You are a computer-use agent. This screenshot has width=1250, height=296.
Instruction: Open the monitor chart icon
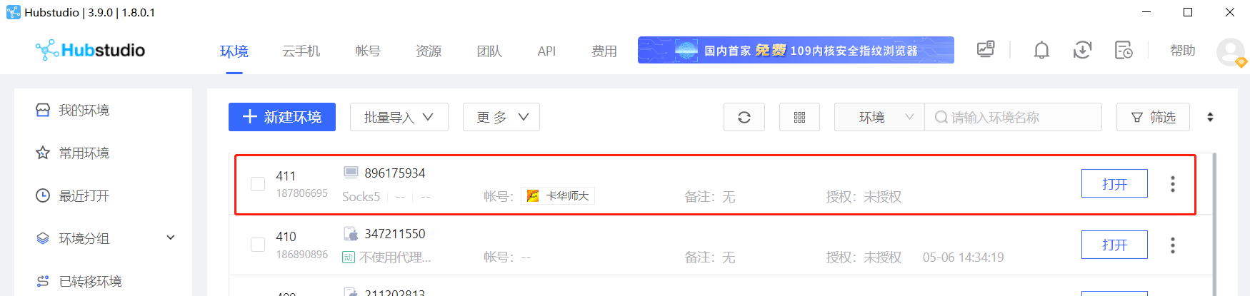(986, 49)
